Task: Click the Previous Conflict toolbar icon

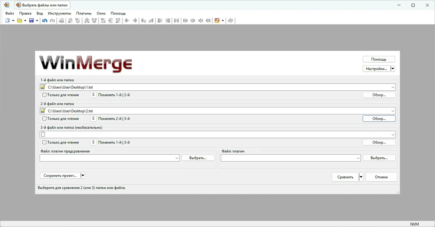Action: pos(94,21)
